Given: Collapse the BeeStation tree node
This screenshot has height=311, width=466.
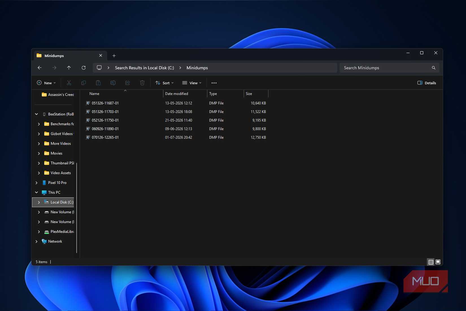Looking at the screenshot, I should coord(36,114).
